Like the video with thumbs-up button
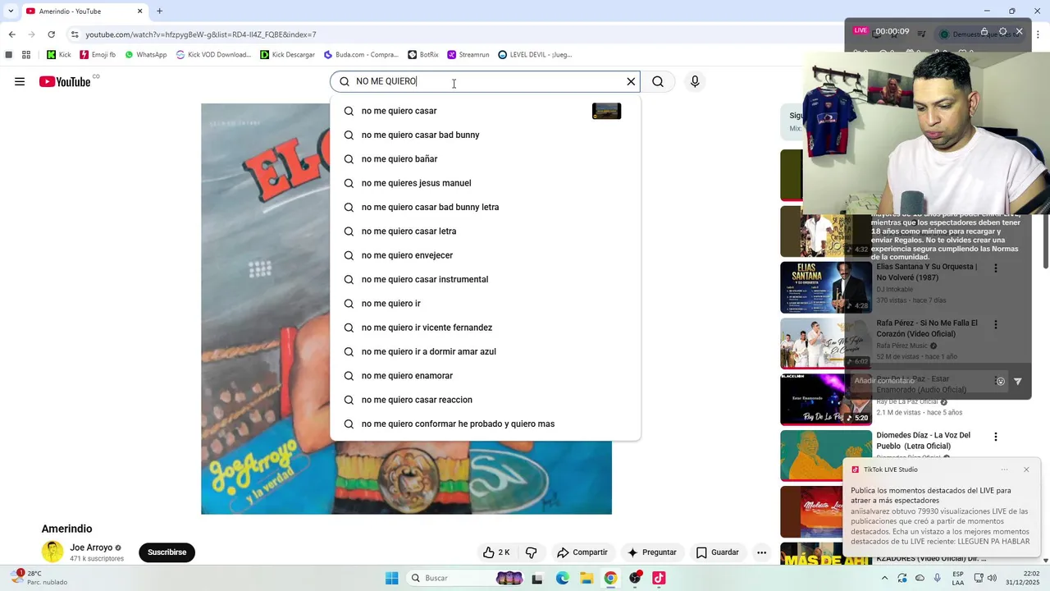 (496, 552)
